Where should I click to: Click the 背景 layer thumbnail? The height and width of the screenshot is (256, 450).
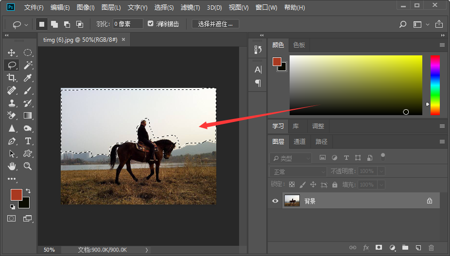pos(292,201)
